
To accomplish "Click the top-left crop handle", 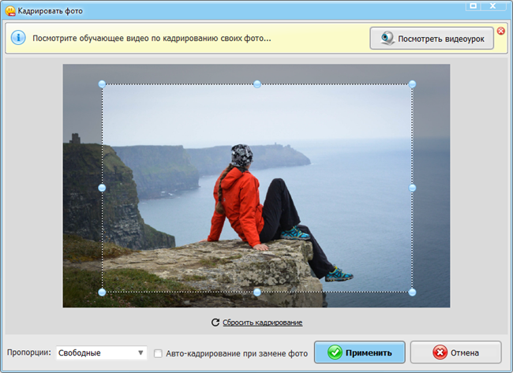I will (102, 84).
